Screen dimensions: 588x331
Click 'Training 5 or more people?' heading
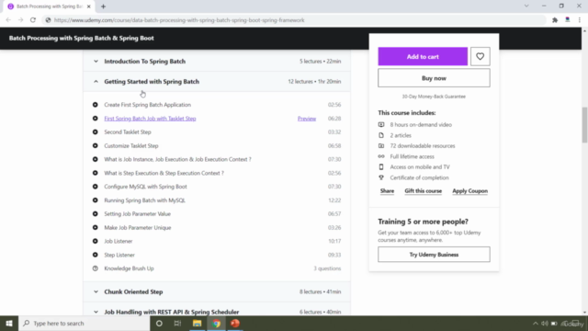423,222
